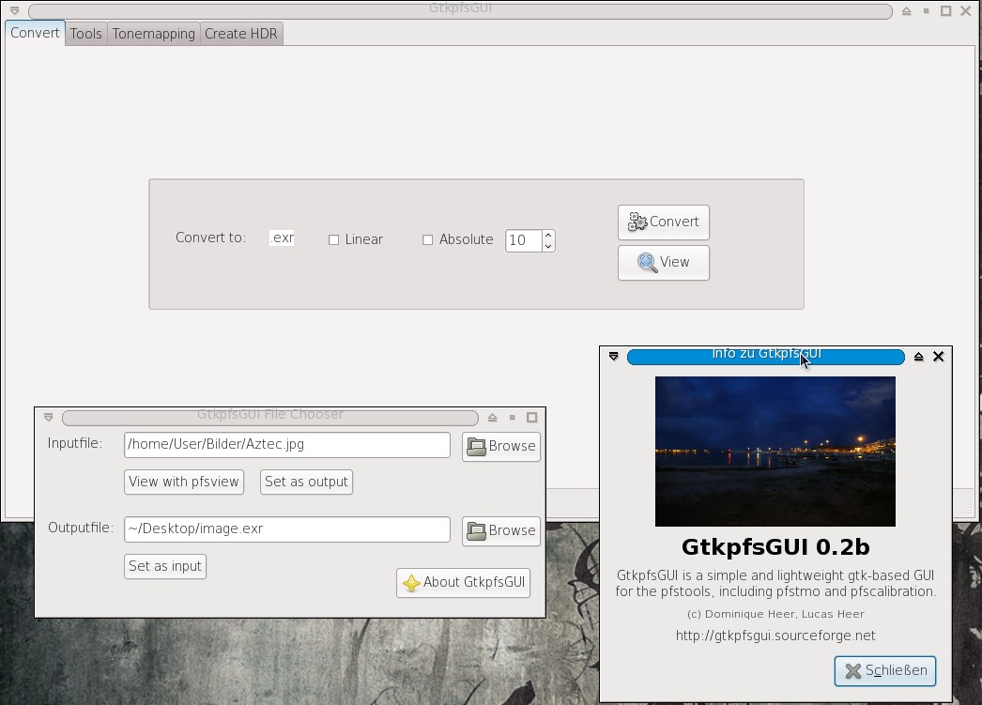Click the Convert to: label
The height and width of the screenshot is (705, 982).
coord(210,238)
